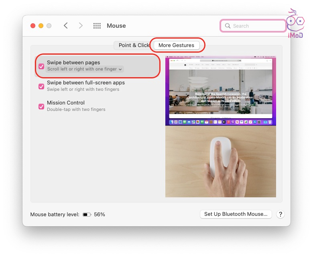Toggle the Mission Control checkbox
This screenshot has width=313, height=256.
point(41,106)
